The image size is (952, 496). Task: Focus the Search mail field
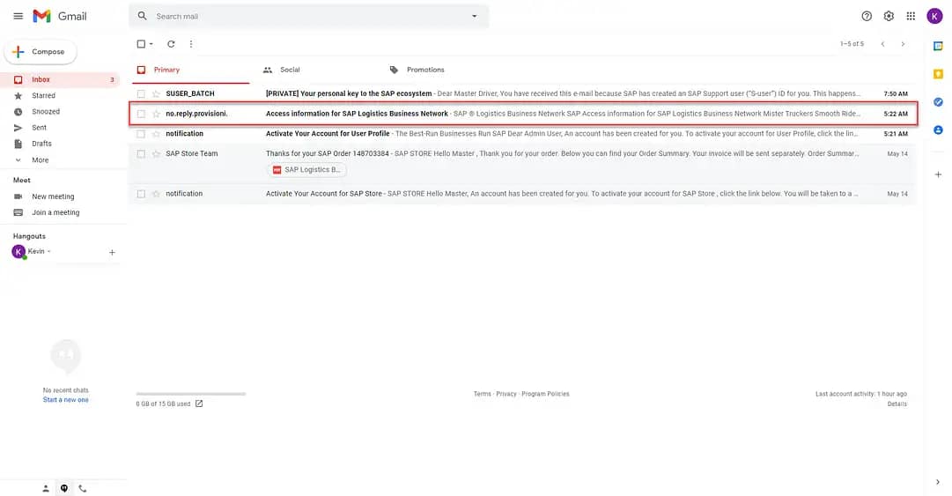[x=308, y=17]
